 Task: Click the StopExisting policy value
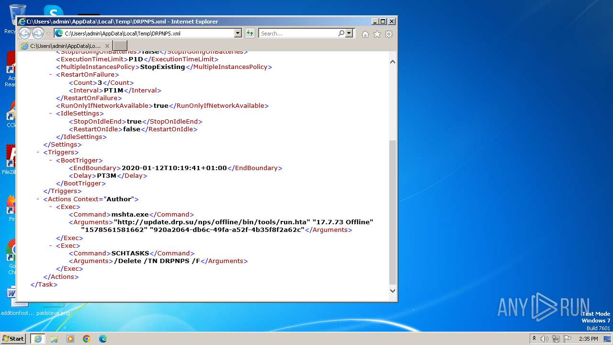tap(163, 67)
